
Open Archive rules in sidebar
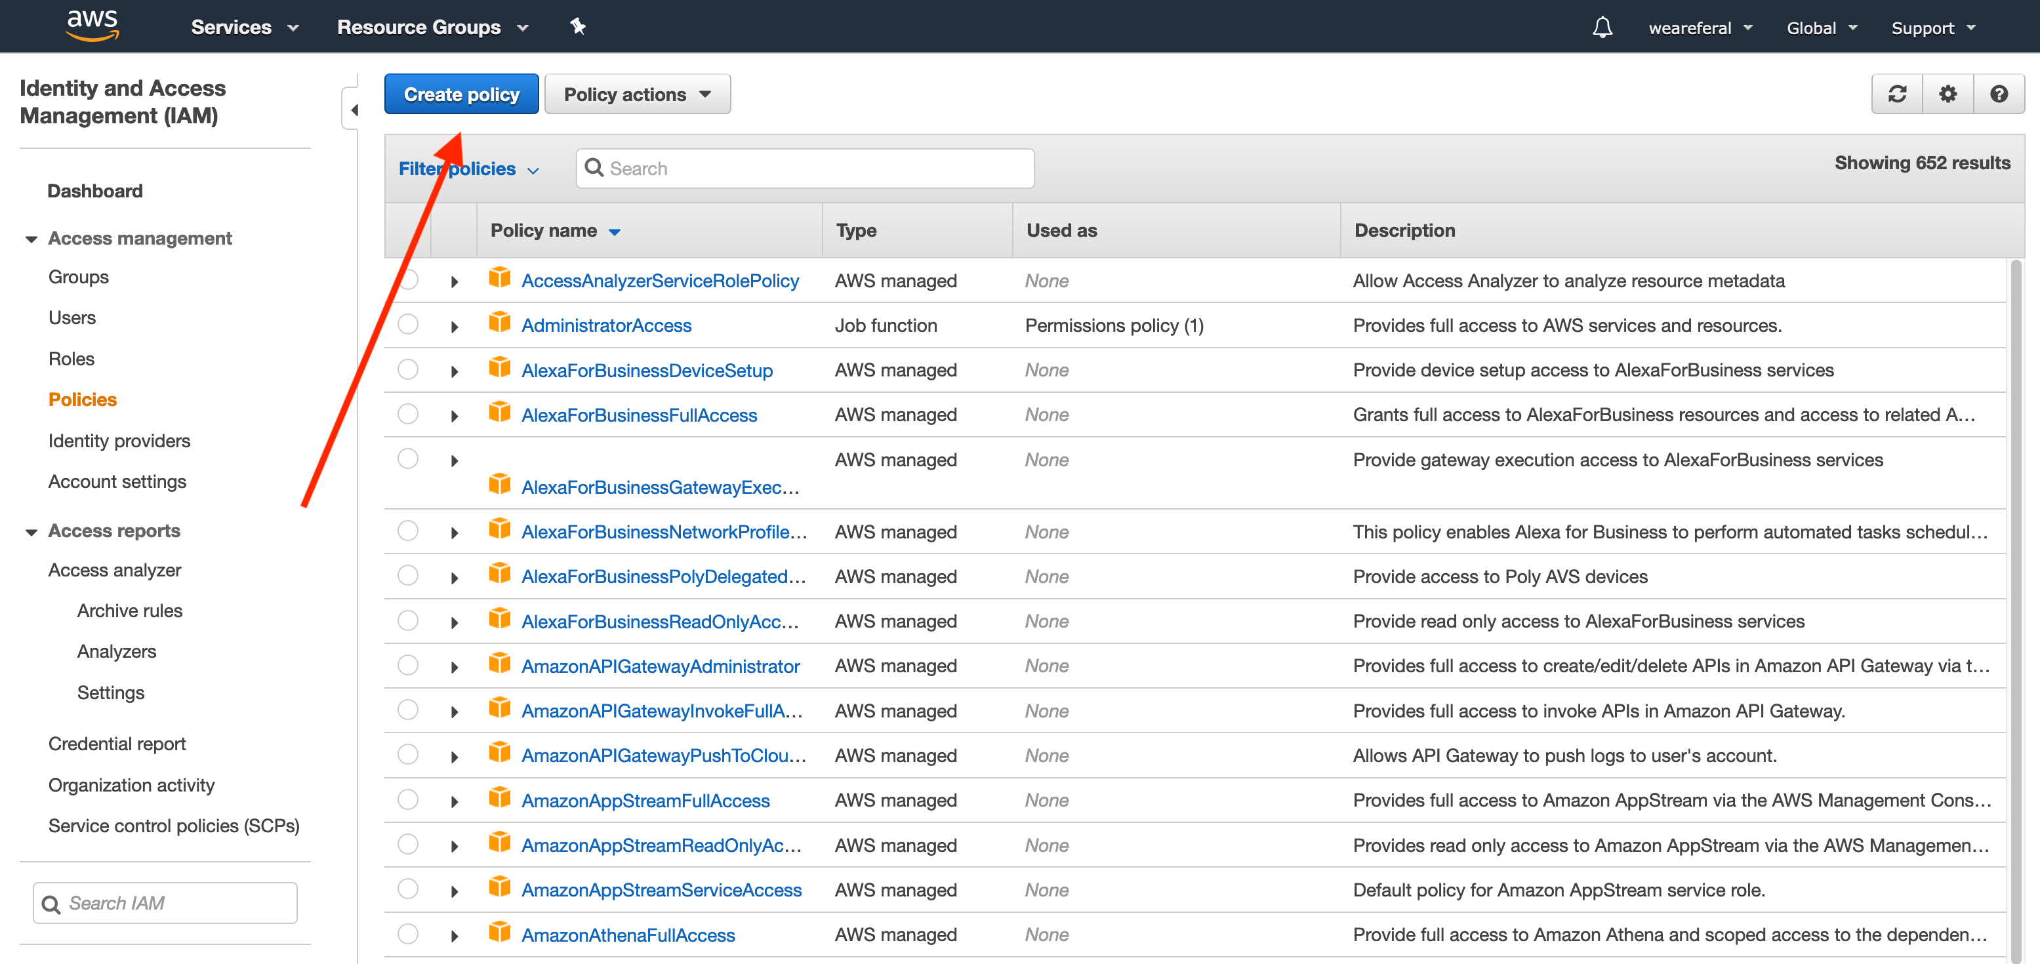pyautogui.click(x=130, y=611)
